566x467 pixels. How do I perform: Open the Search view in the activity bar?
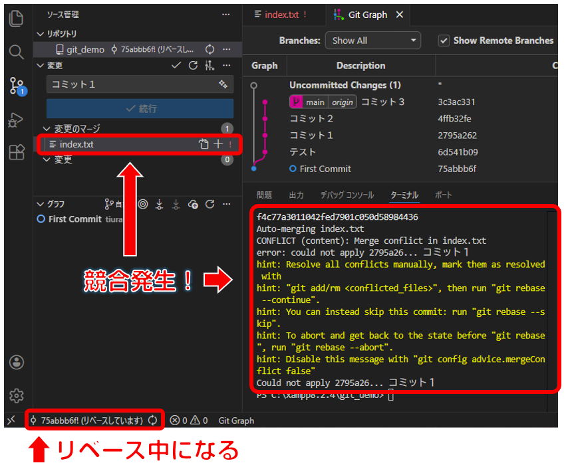point(17,52)
